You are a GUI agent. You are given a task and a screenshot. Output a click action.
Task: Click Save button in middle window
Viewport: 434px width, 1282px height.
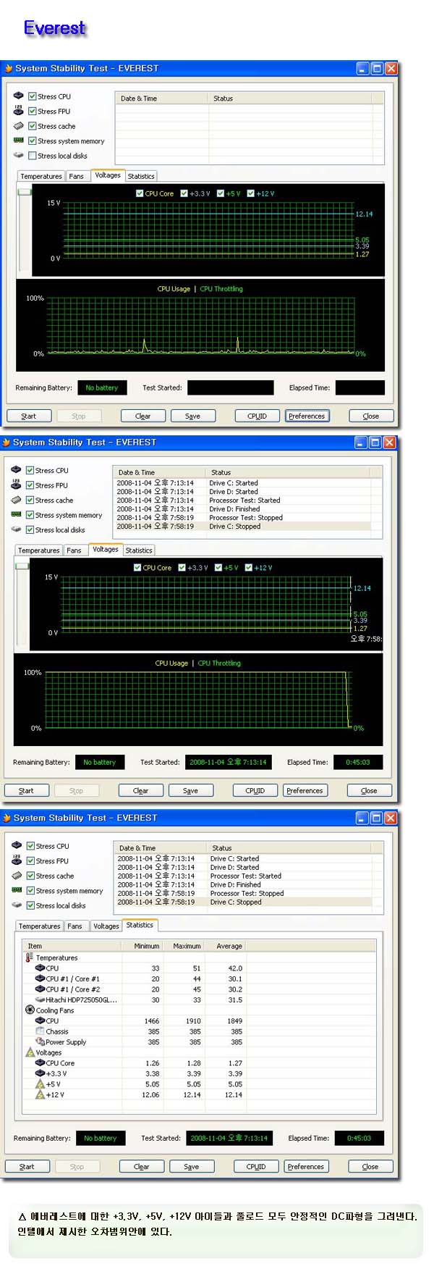point(190,790)
